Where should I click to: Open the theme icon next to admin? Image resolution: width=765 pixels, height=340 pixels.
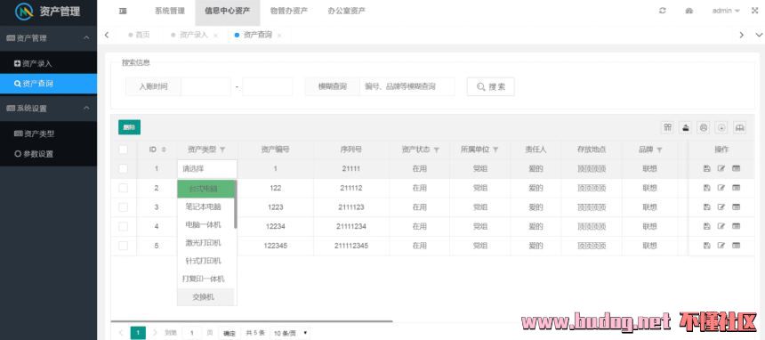688,11
